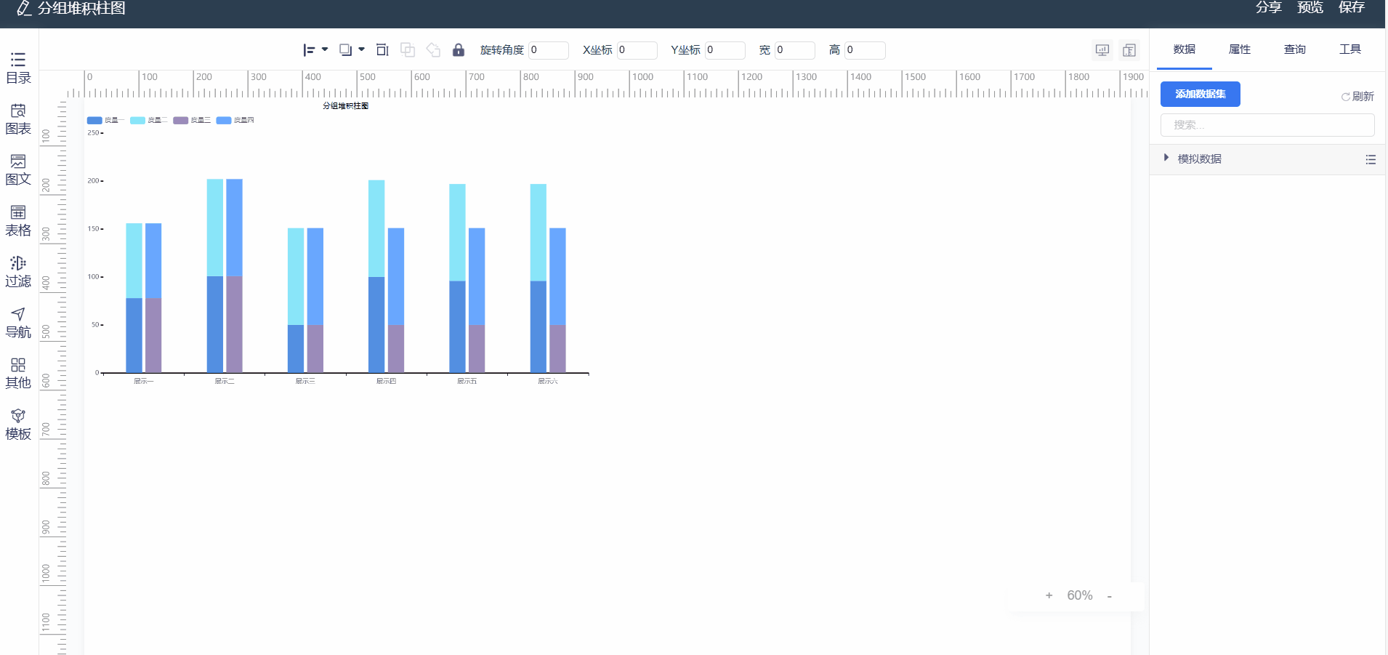Open the 模拟数据 list menu icon
1388x655 pixels.
pos(1371,159)
